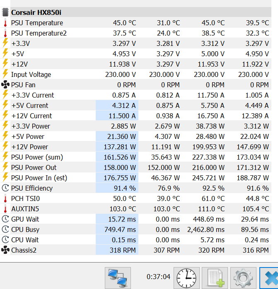Click lightning icon next to +12V
The image size is (278, 289).
5,64
